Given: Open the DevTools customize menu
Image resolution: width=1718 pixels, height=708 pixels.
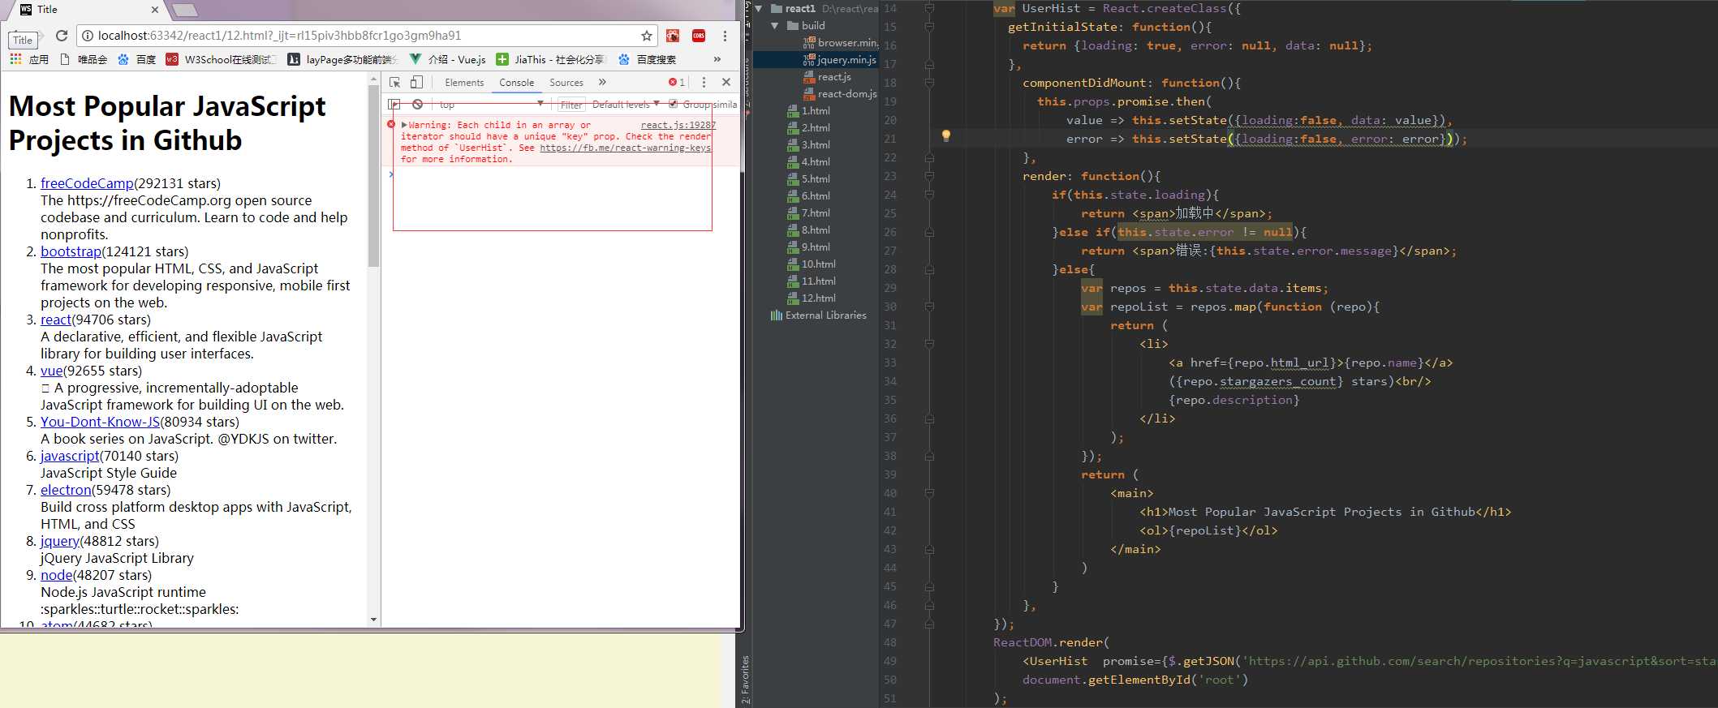Looking at the screenshot, I should pyautogui.click(x=704, y=82).
